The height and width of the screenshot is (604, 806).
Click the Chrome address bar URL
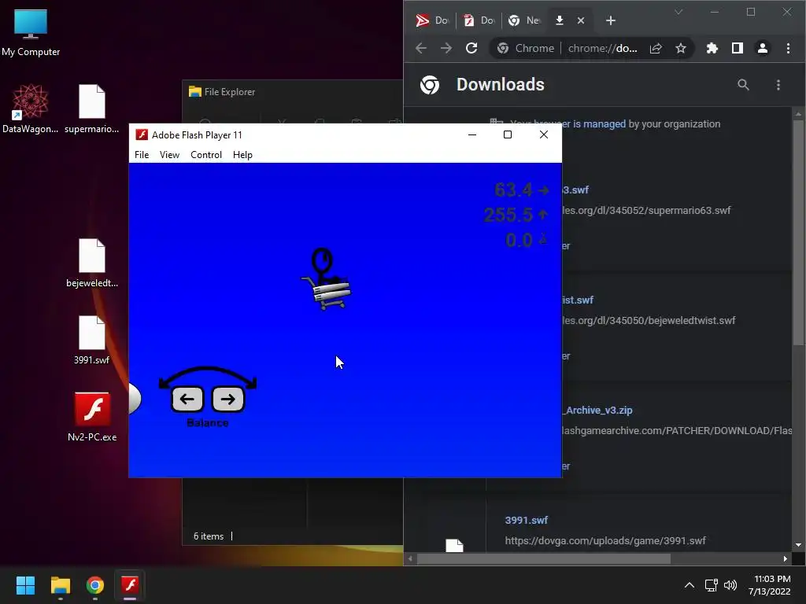click(x=602, y=48)
